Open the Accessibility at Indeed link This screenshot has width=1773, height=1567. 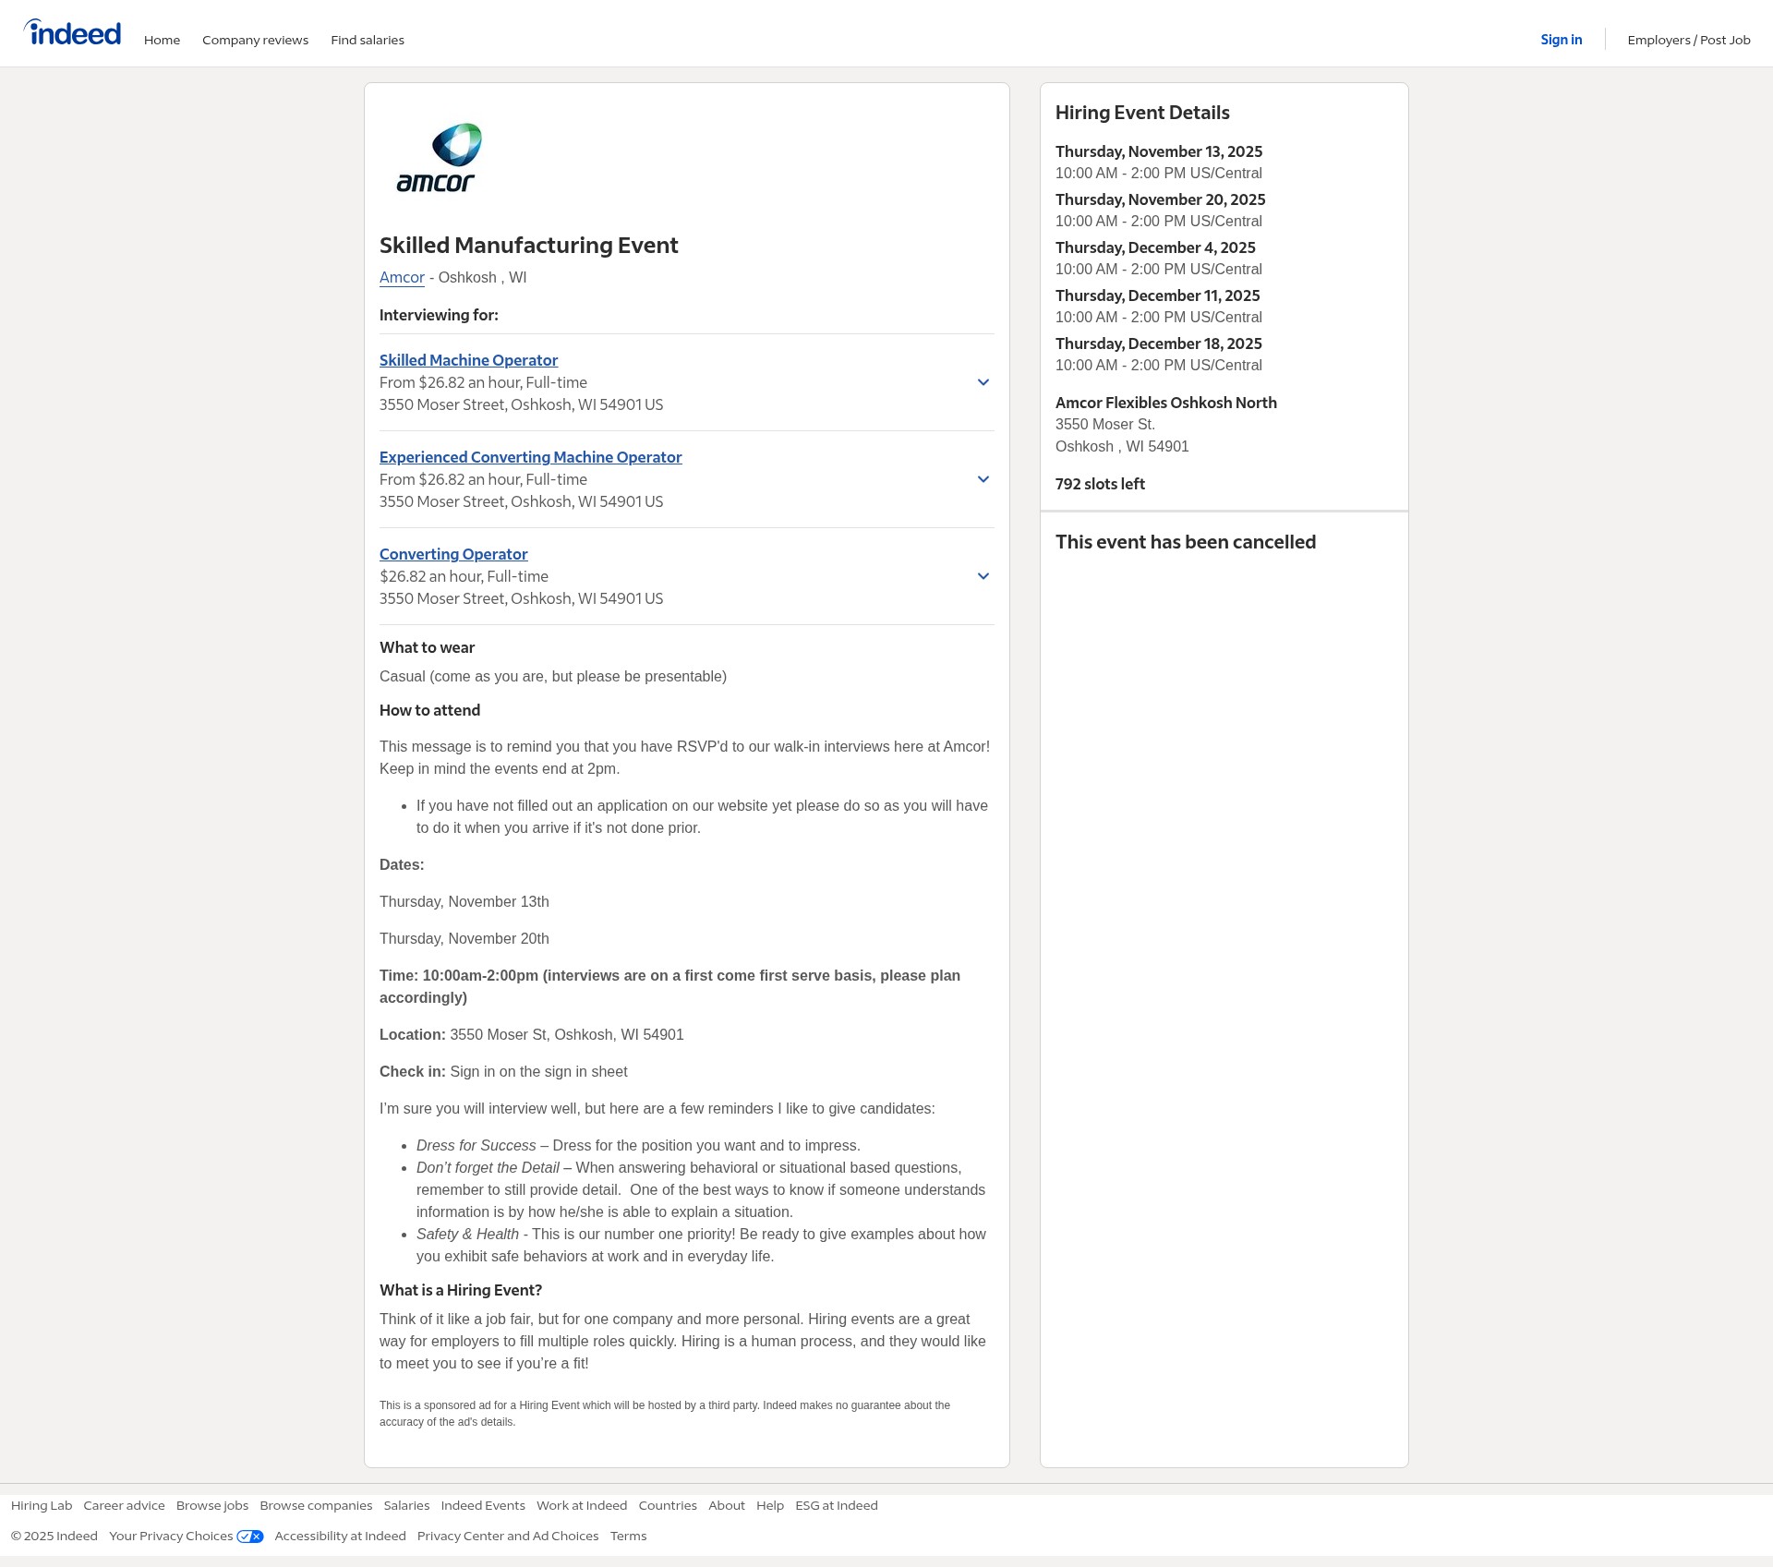tap(340, 1536)
